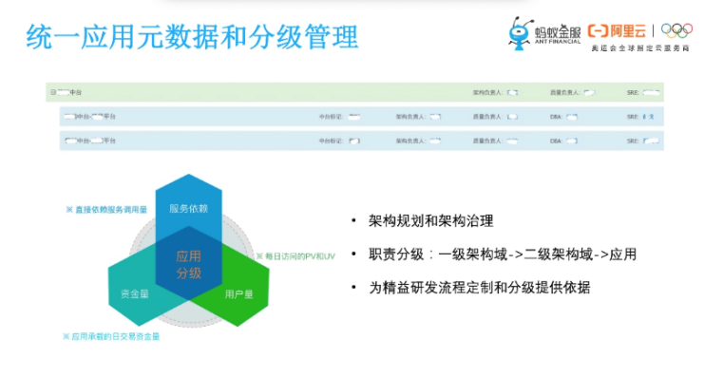Select the teal 资金量 hexagon
This screenshot has width=704, height=377.
tap(135, 293)
